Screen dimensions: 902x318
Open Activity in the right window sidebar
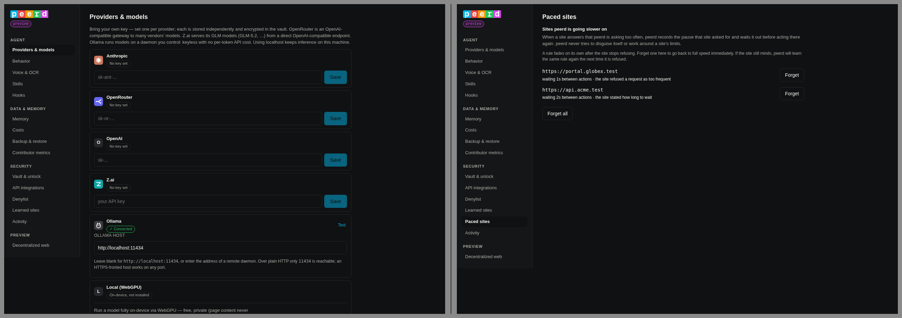[x=494, y=233]
